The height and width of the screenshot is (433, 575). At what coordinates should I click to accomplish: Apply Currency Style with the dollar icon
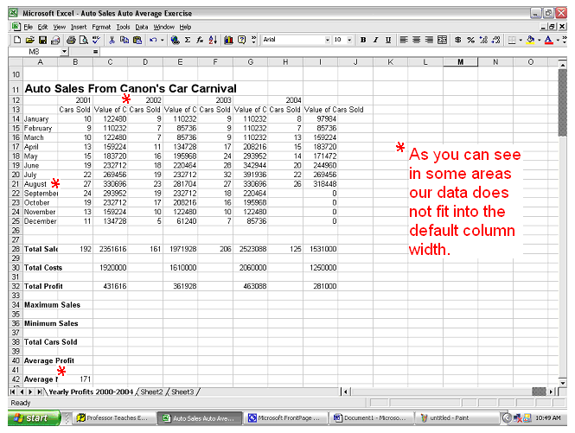[x=458, y=40]
